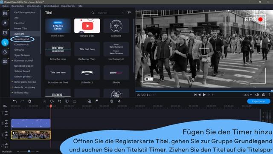Open clip properties sliders icon
This screenshot has height=154, width=273.
pyautogui.click(x=74, y=101)
